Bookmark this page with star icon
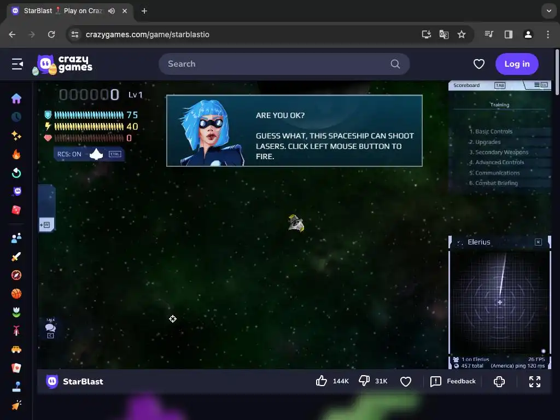 (462, 34)
